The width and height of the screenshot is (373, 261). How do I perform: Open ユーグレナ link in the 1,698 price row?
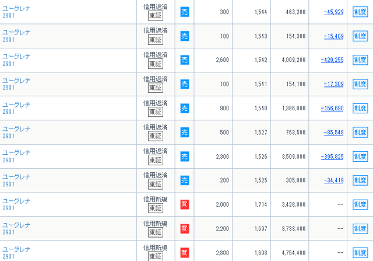tap(16, 249)
